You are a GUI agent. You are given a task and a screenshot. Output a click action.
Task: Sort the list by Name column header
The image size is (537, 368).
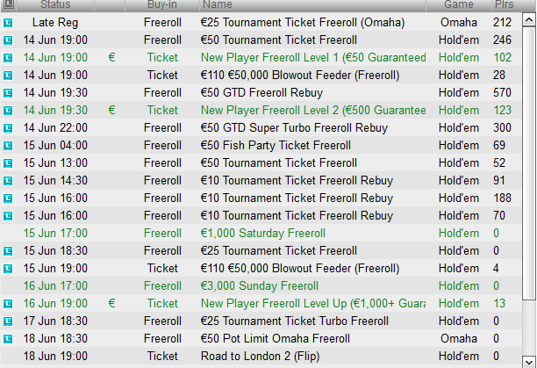tap(312, 4)
